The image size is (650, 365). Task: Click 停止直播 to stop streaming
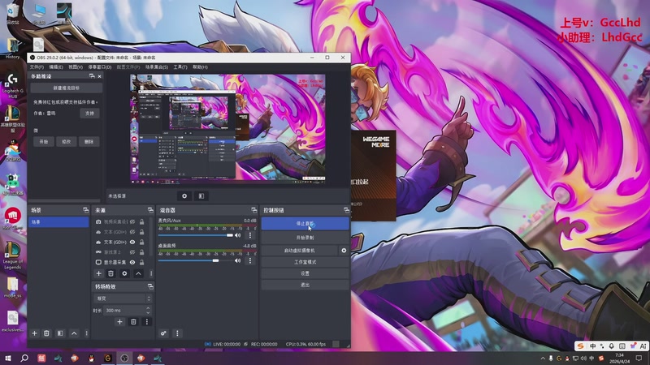[x=305, y=224]
